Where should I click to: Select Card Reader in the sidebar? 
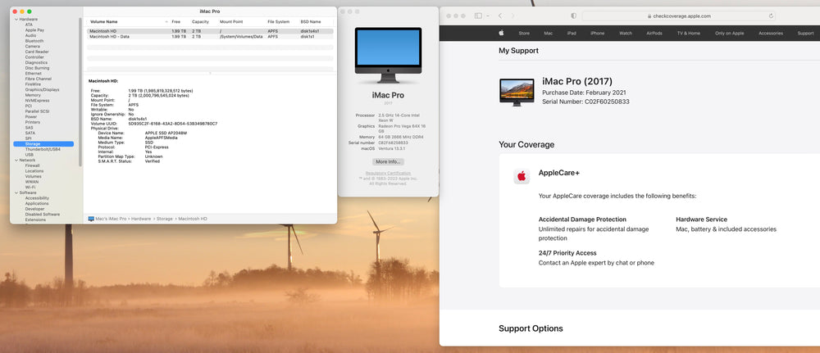37,52
